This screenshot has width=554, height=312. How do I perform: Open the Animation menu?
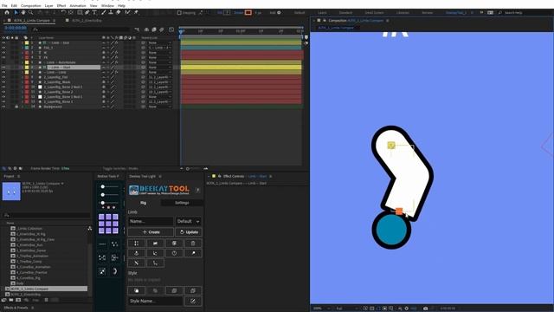point(78,6)
